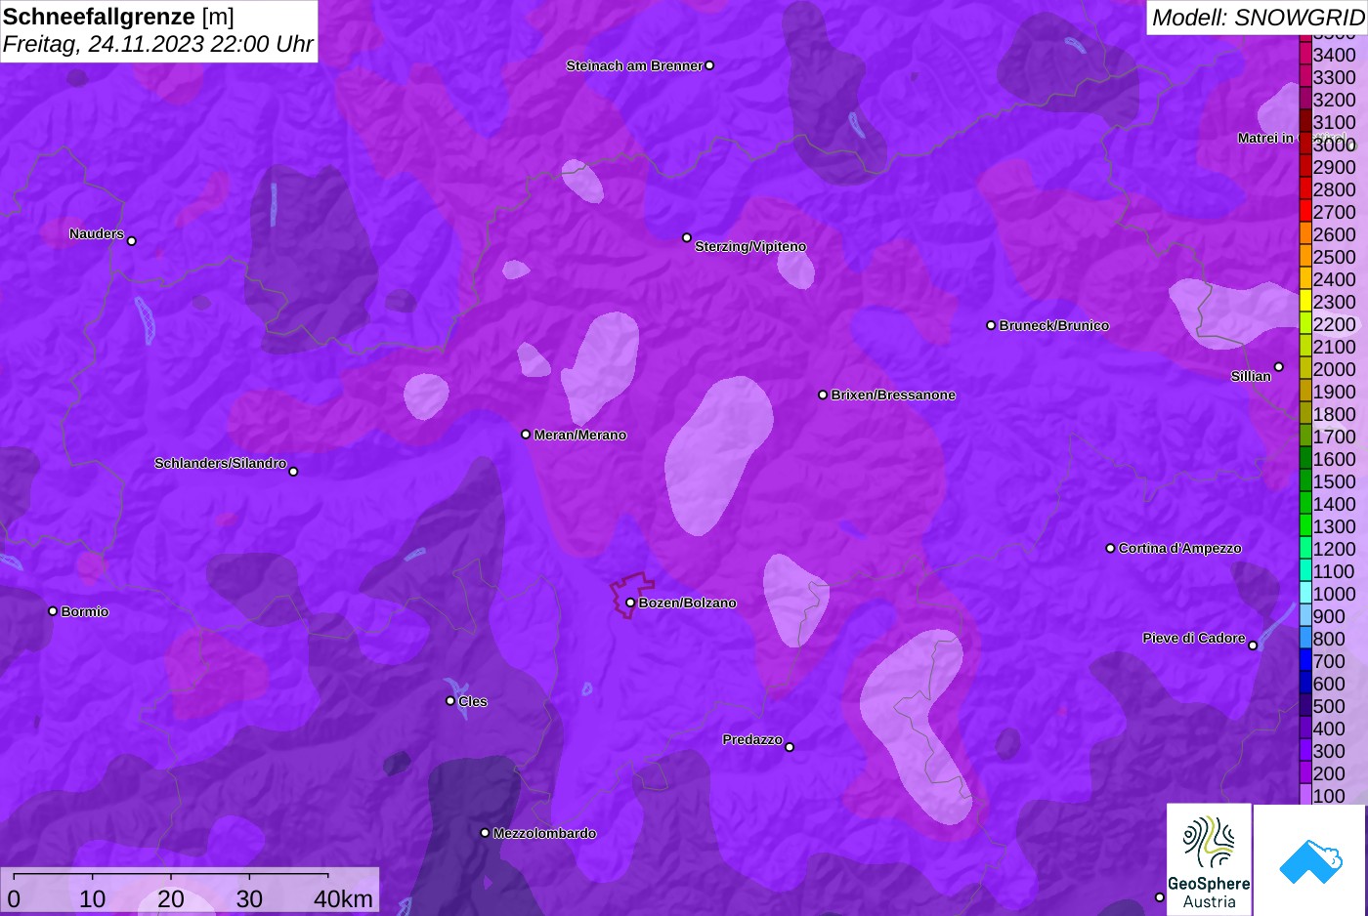1368x916 pixels.
Task: Click the legend value 500
Action: click(x=1329, y=706)
